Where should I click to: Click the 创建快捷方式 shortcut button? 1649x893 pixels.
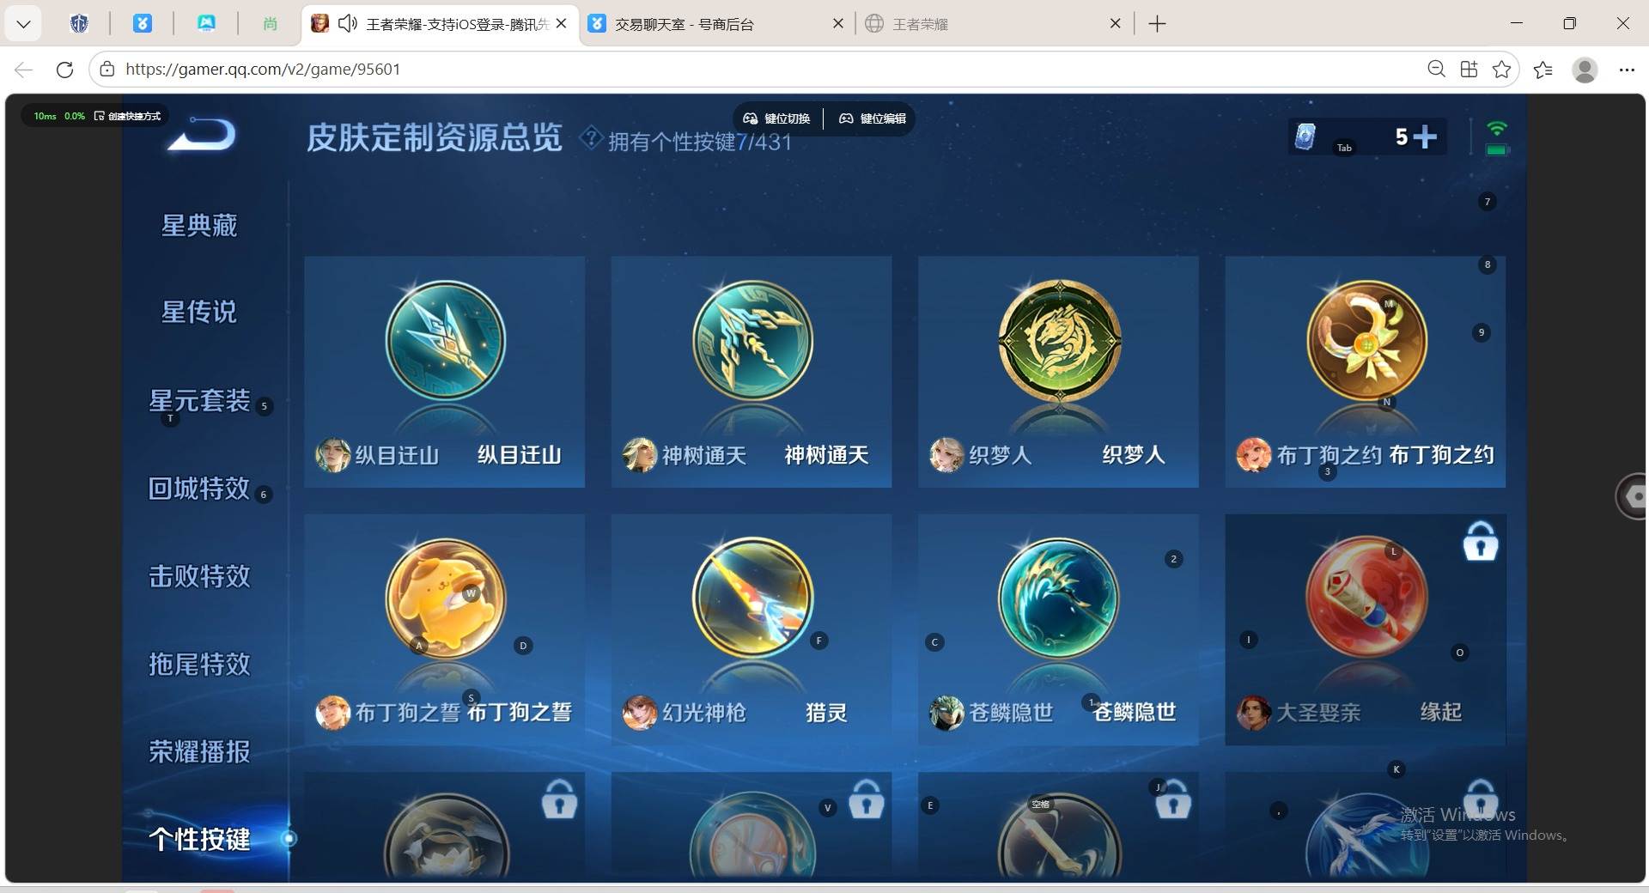click(x=128, y=116)
